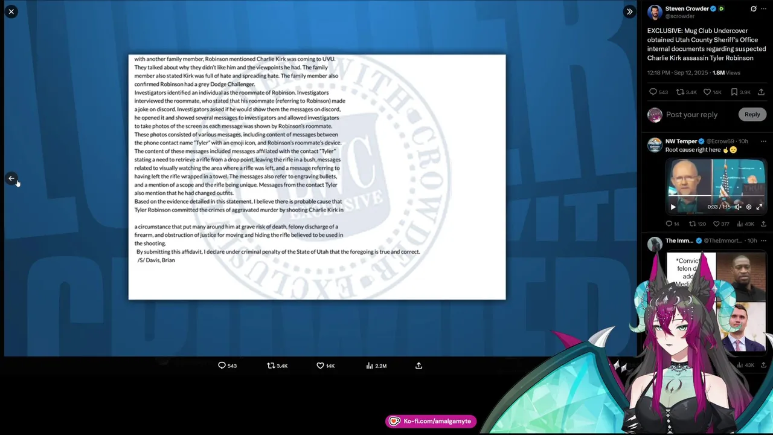
Task: Open video settings gear on NW Temper video
Action: (x=749, y=207)
